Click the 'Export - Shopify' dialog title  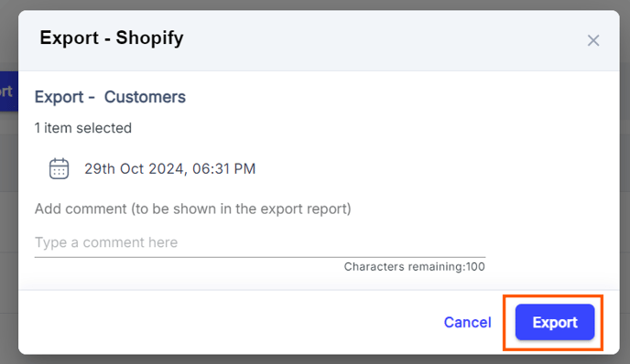pyautogui.click(x=112, y=38)
